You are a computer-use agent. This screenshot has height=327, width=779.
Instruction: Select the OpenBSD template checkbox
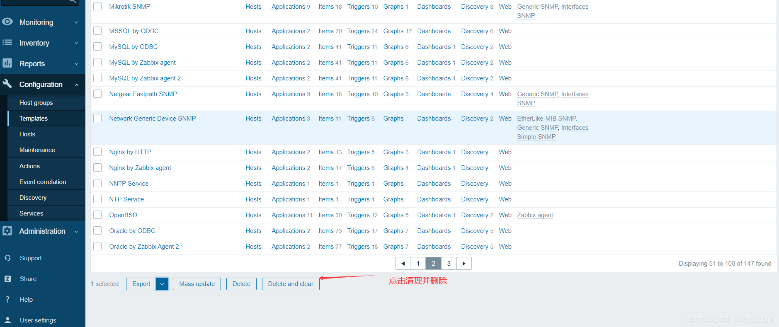pos(97,215)
